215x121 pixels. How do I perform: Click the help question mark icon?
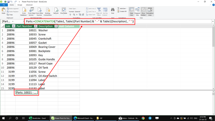click(213, 5)
